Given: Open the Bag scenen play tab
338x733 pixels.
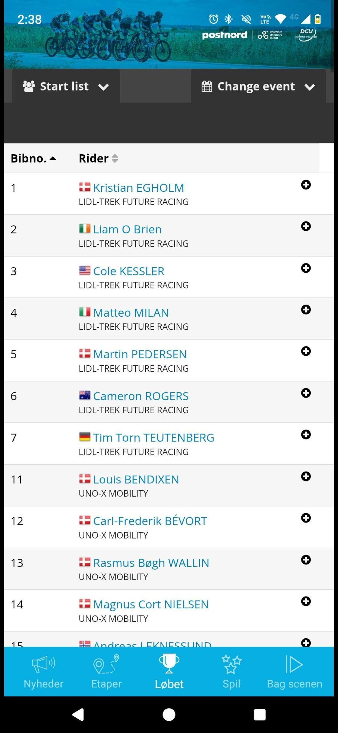Looking at the screenshot, I should (294, 671).
